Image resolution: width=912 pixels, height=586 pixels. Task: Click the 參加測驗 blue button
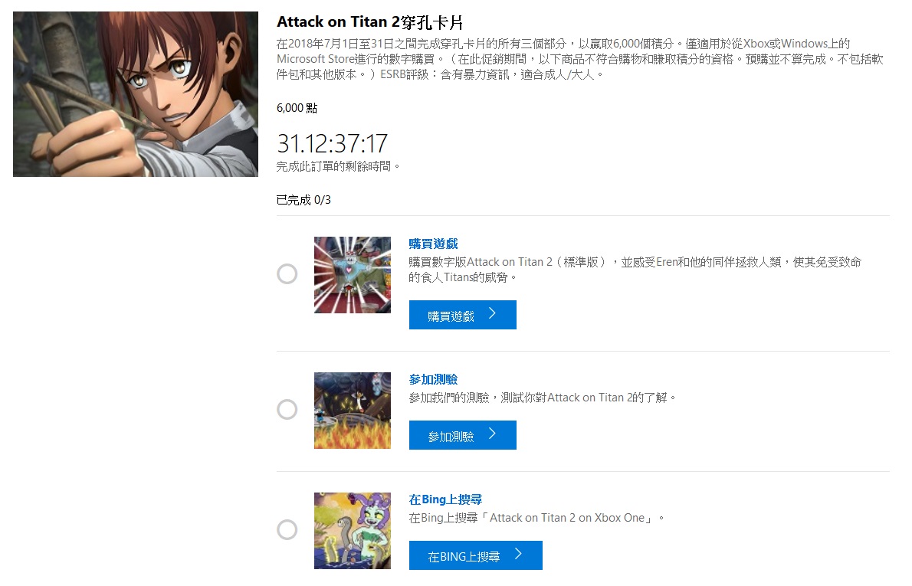click(462, 435)
